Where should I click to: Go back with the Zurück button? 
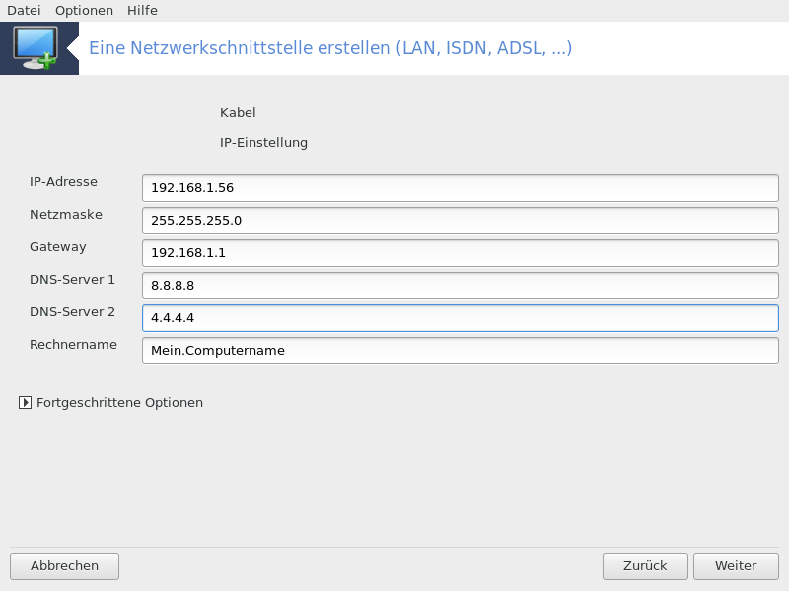645,566
